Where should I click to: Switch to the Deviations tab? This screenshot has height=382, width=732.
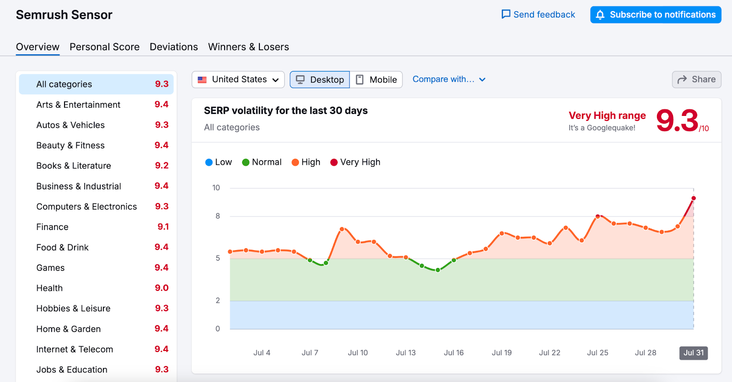174,47
